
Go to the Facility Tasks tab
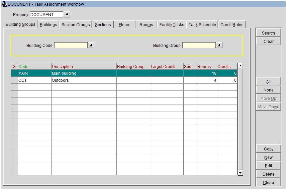[172, 25]
